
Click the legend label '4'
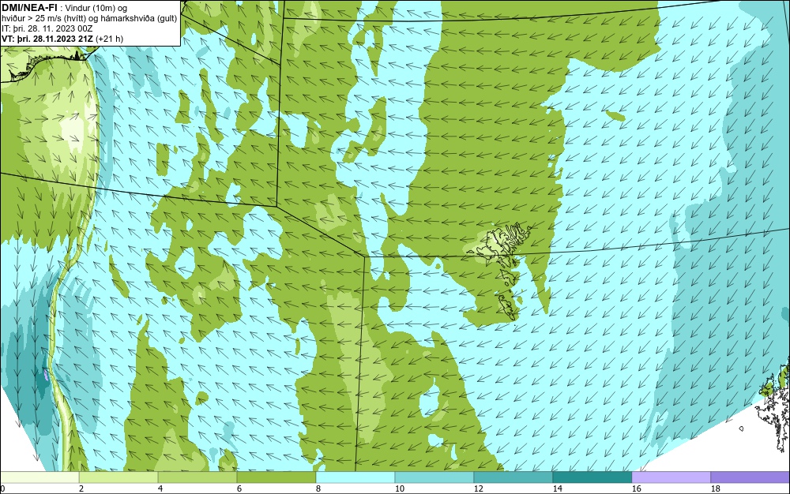coord(160,488)
